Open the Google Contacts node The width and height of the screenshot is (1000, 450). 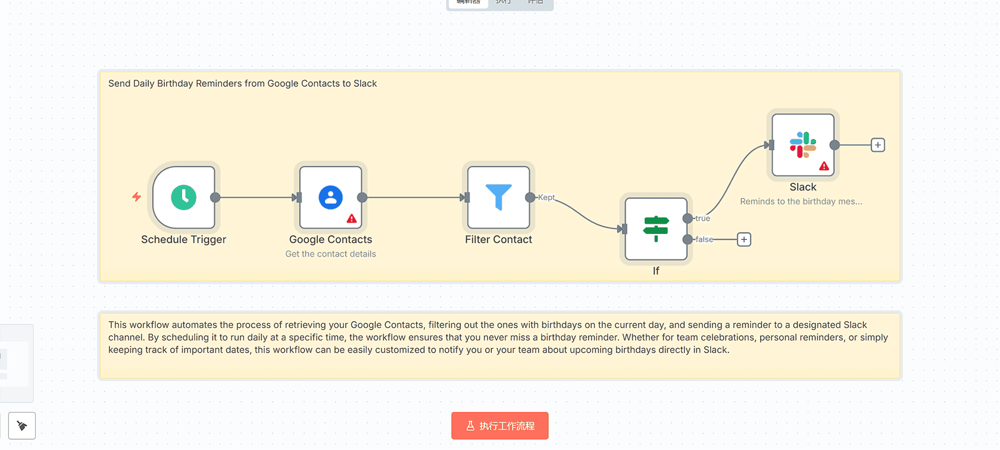(330, 198)
